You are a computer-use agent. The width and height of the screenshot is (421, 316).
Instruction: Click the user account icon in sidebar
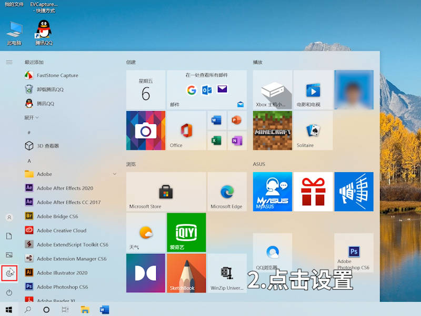[x=9, y=217]
